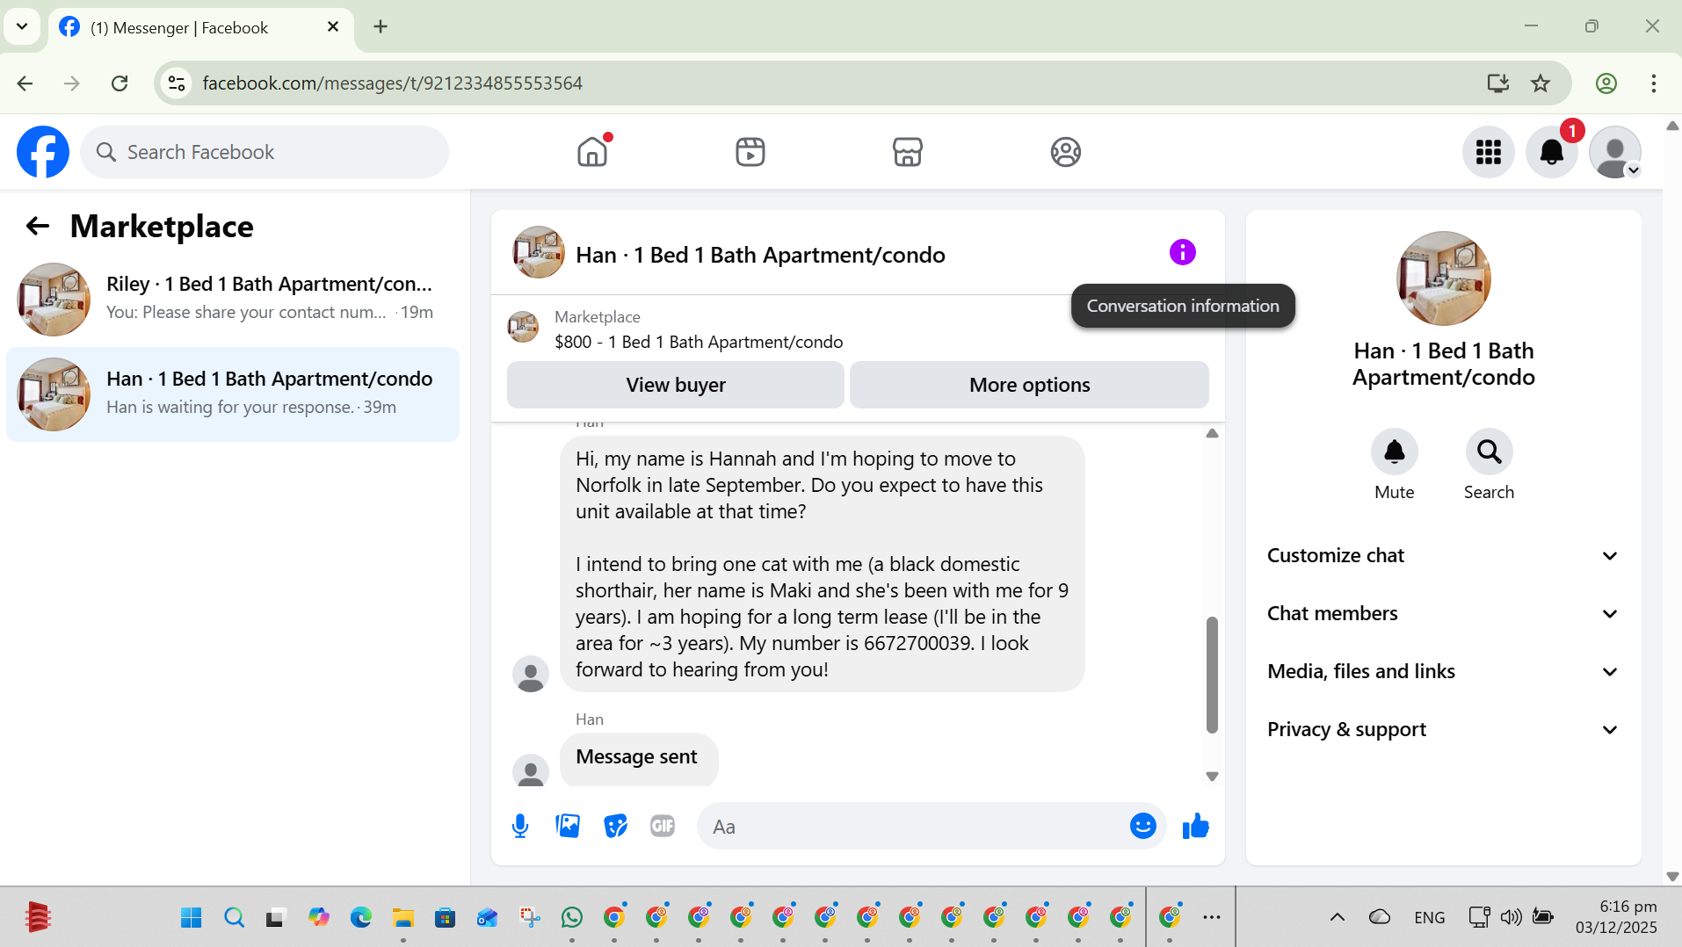Image resolution: width=1682 pixels, height=947 pixels.
Task: Show hidden system tray icons chevron
Action: click(x=1338, y=918)
